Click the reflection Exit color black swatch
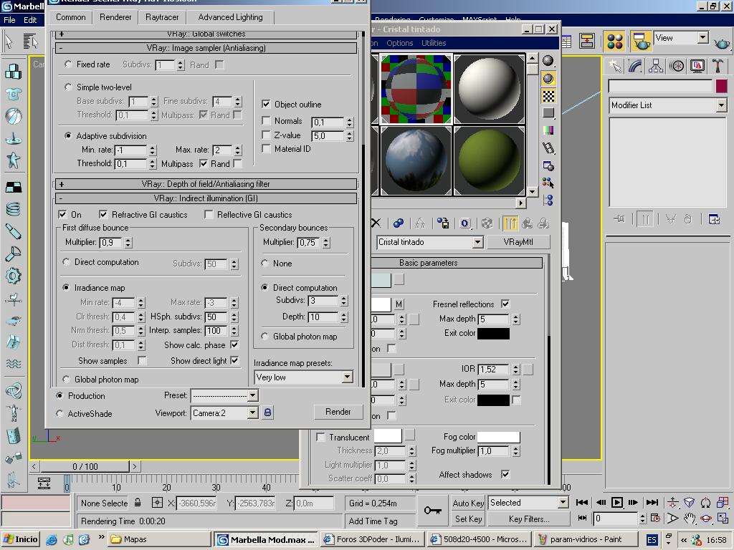The image size is (734, 550). pyautogui.click(x=493, y=333)
